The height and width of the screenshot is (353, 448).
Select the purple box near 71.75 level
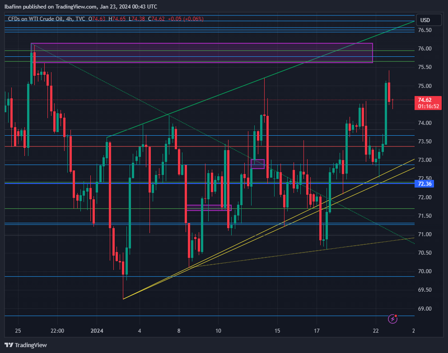[209, 208]
